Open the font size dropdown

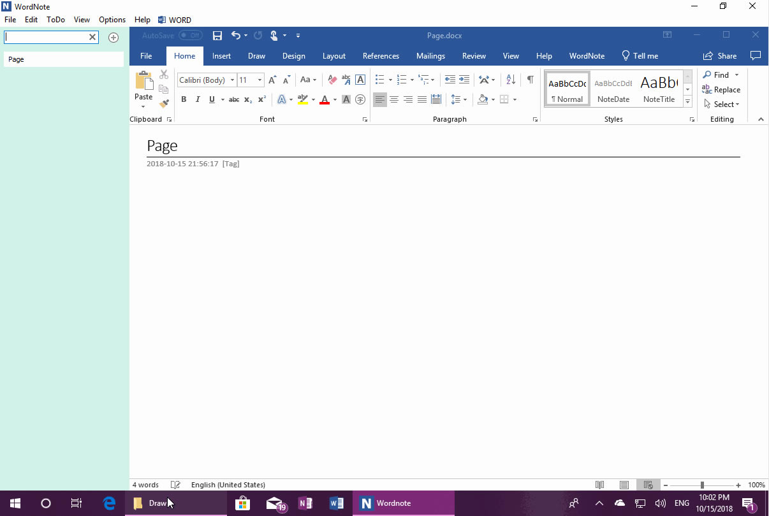pos(259,80)
